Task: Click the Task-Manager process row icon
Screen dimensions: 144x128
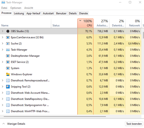Action: point(8,50)
